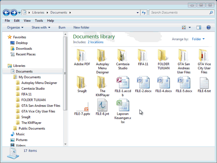
Task: Select the SnagIt folder in file pane
Action: point(82,84)
